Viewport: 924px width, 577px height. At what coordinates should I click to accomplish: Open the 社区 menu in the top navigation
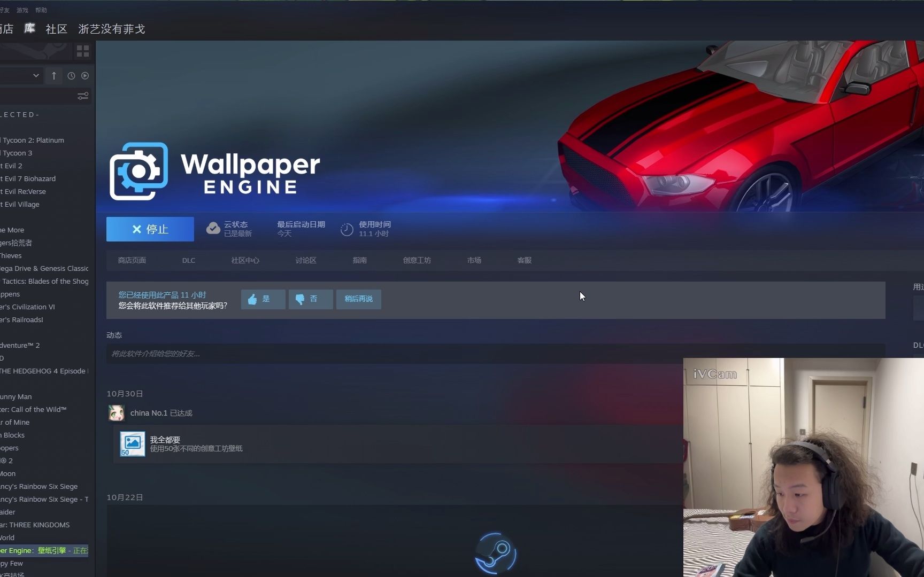57,29
